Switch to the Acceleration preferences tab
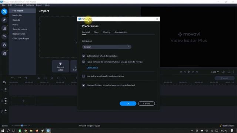 point(121,32)
